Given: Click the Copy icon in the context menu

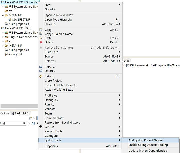Looking at the screenshot, I should tap(41, 30).
